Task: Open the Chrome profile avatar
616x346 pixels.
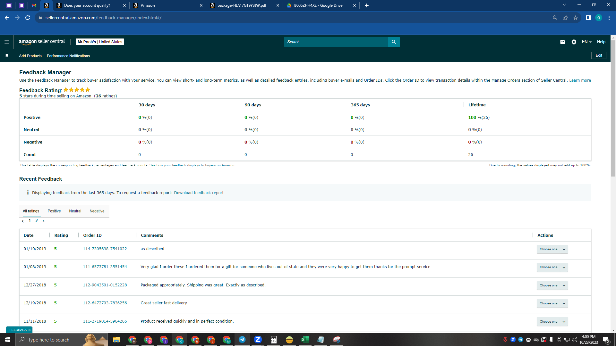Action: [599, 18]
